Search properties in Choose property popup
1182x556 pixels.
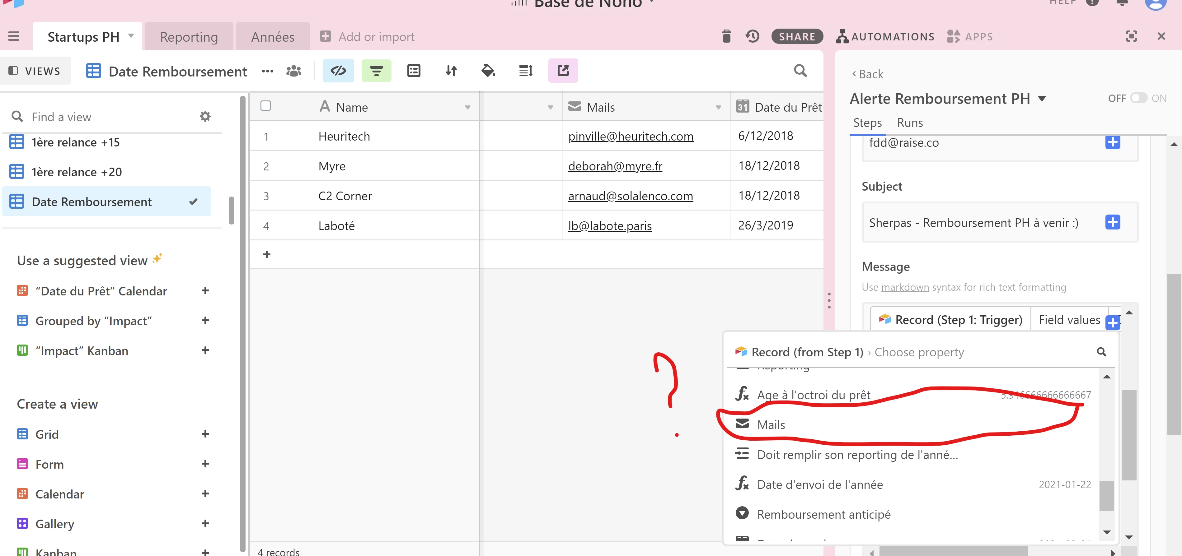(1101, 352)
